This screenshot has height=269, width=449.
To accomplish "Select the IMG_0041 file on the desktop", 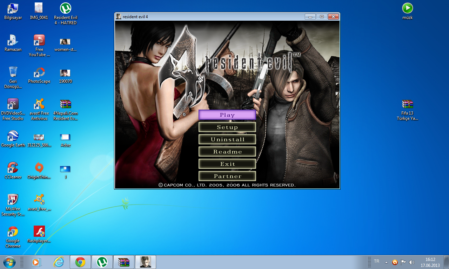I will (39, 11).
